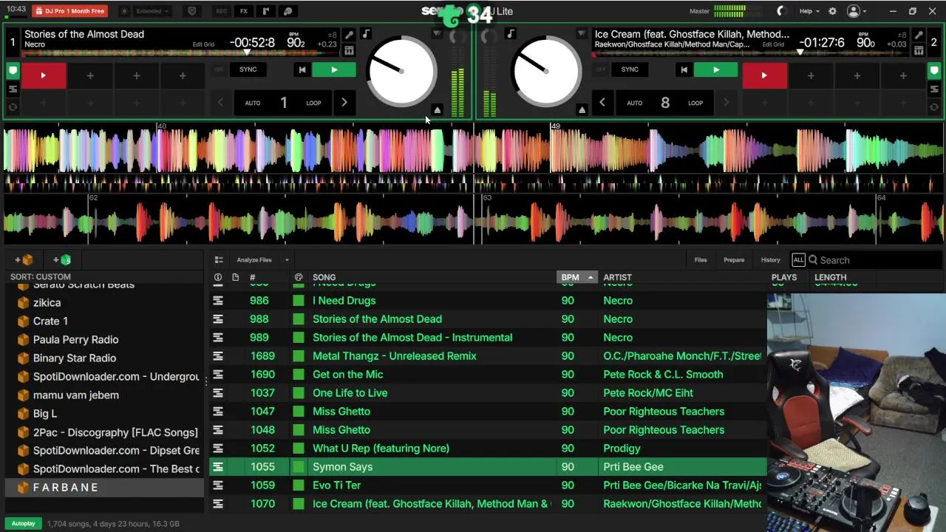Add a cue point in deck 1's second slot
This screenshot has width=946, height=532.
[x=90, y=75]
